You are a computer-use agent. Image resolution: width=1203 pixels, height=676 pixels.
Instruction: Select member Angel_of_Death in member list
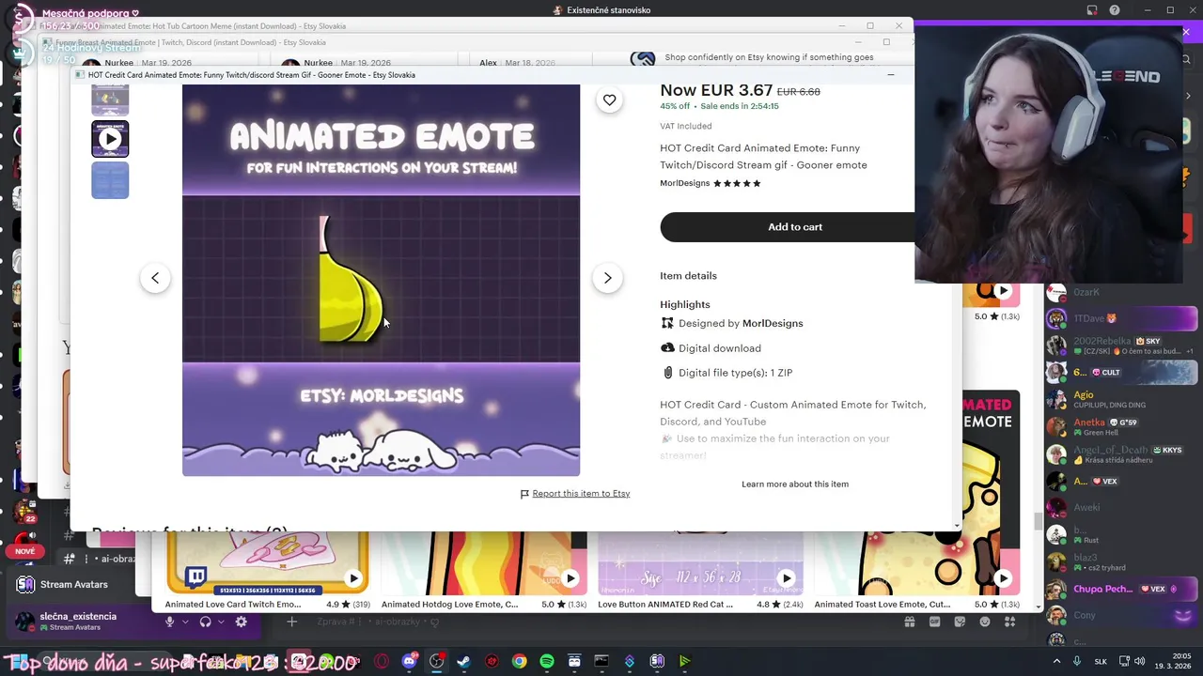pos(1121,454)
